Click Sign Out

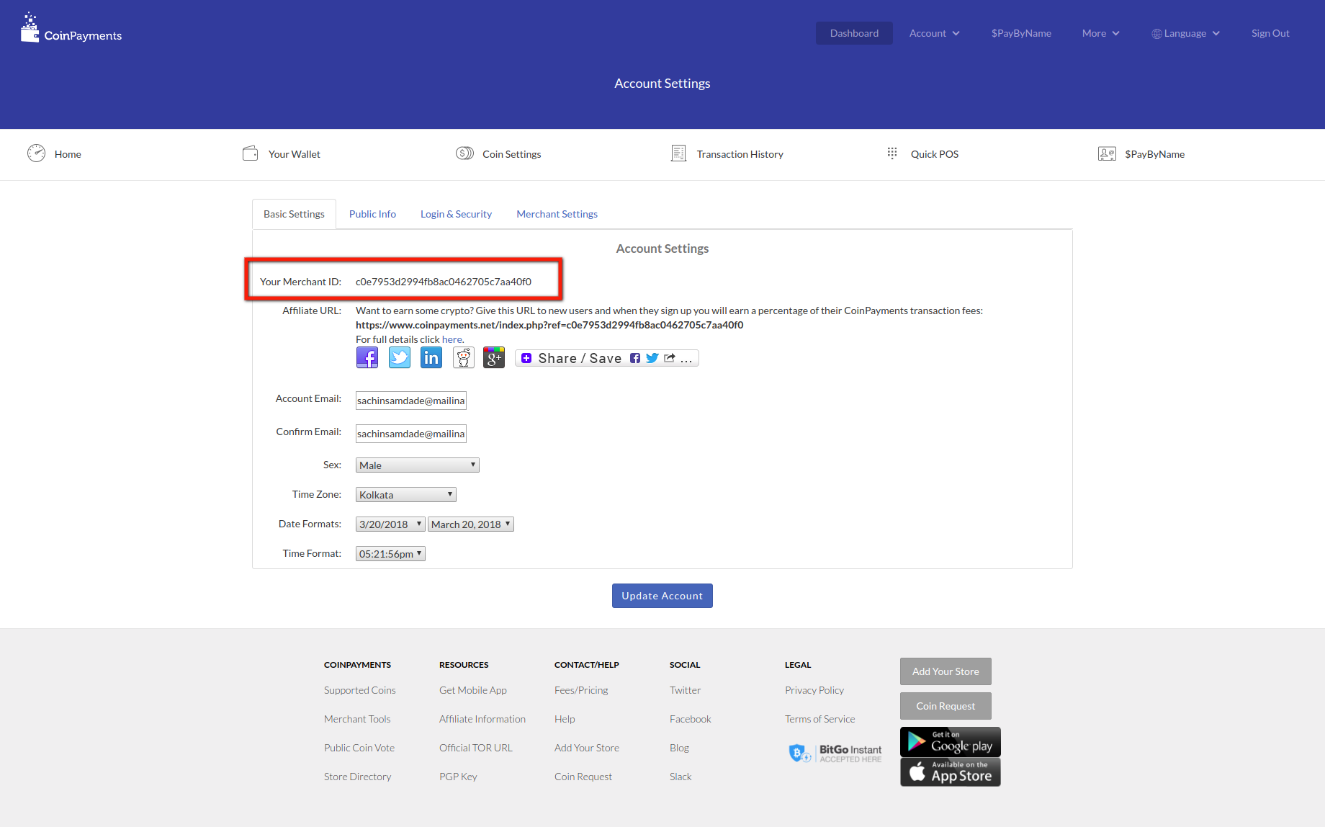pyautogui.click(x=1270, y=33)
